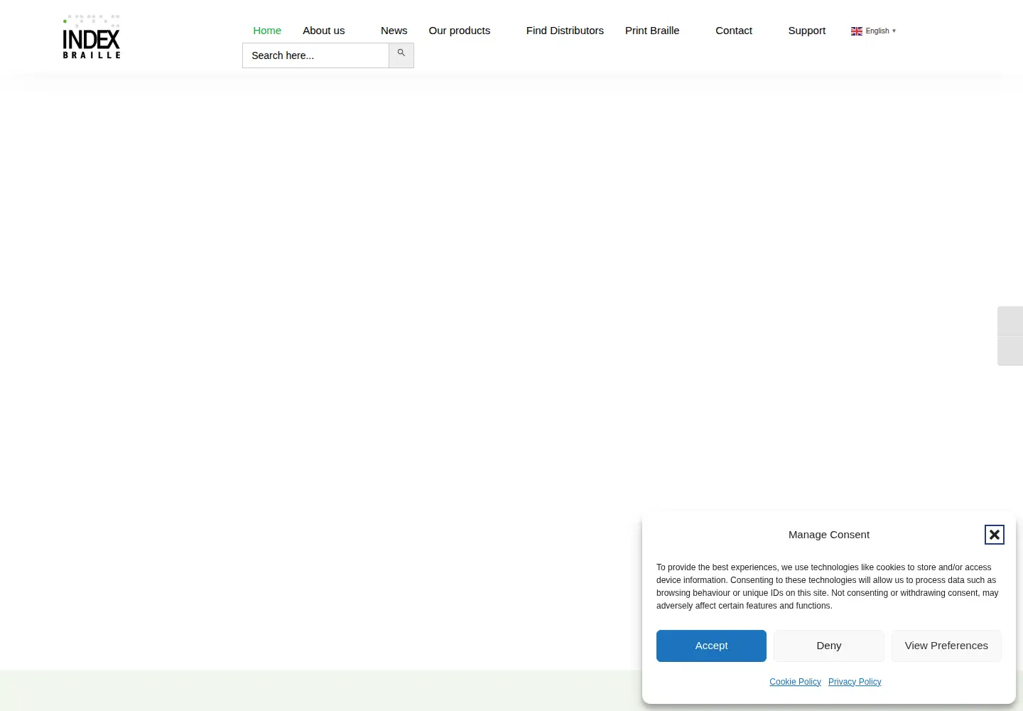1023x711 pixels.
Task: Open the About us menu
Action: (324, 31)
